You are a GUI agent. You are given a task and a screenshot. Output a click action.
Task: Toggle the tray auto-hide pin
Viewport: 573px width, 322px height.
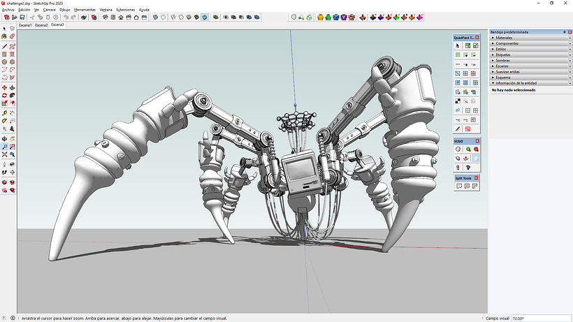click(565, 32)
